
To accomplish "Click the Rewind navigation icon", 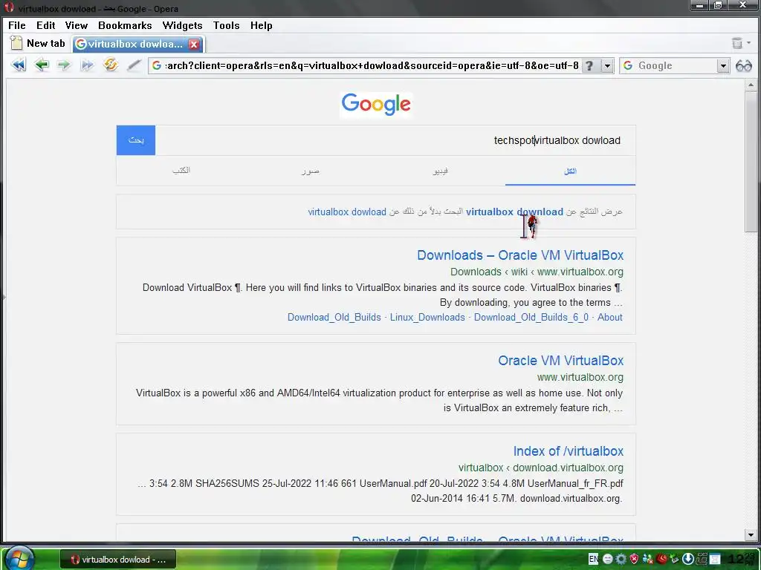I will click(19, 65).
